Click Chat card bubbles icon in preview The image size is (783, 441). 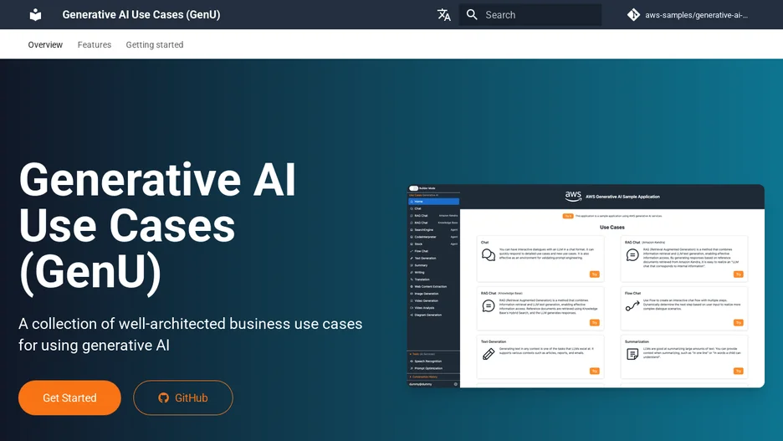pos(489,255)
